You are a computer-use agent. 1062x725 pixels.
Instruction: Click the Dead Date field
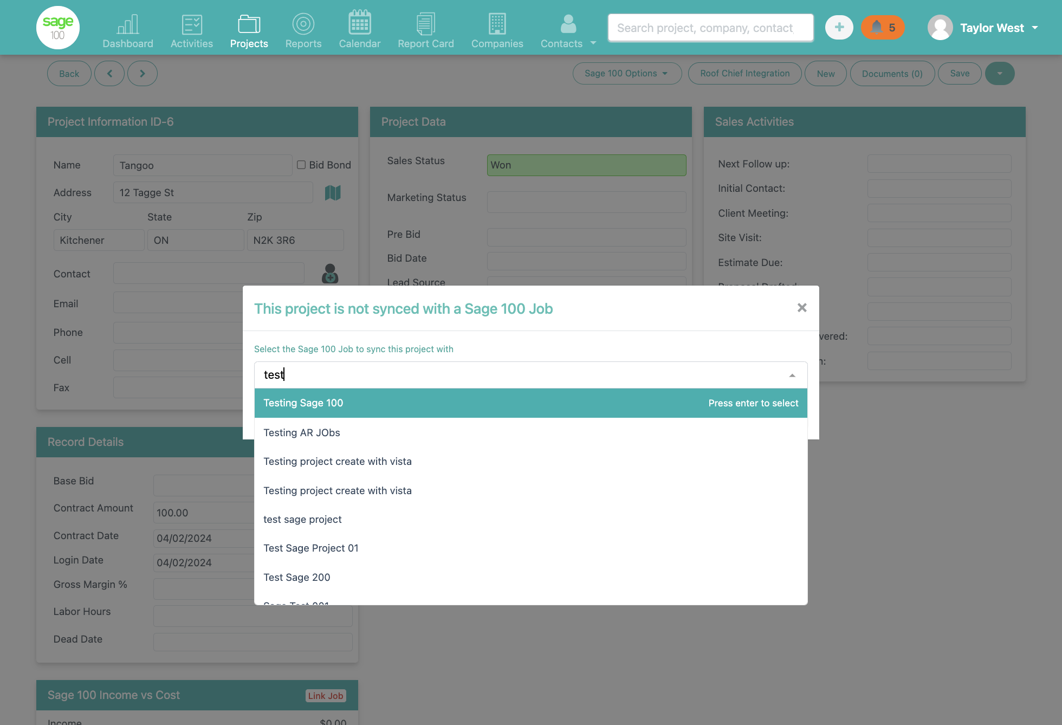[252, 642]
